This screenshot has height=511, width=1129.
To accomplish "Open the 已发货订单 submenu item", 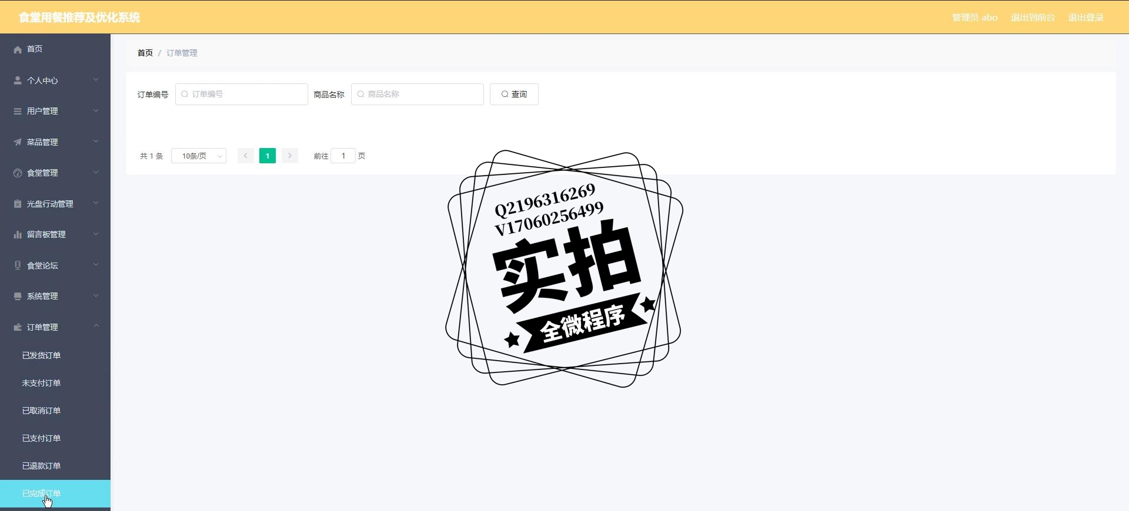I will pyautogui.click(x=55, y=355).
